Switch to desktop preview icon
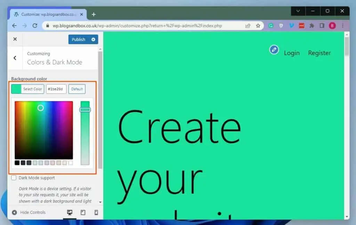Viewport: 356px width, 225px height. coord(70,212)
